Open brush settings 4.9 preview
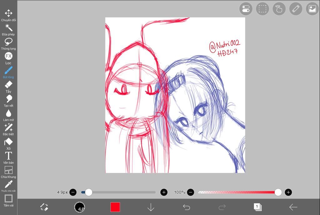The image size is (320, 215). [x=80, y=207]
